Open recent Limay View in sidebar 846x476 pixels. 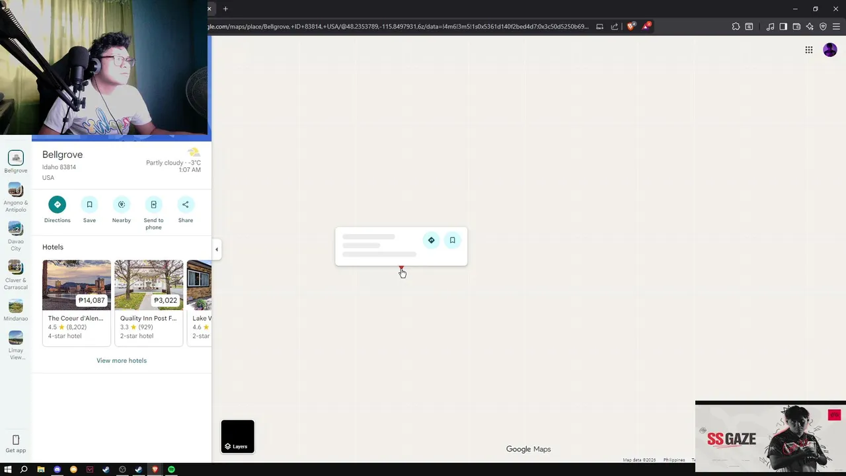click(x=16, y=345)
